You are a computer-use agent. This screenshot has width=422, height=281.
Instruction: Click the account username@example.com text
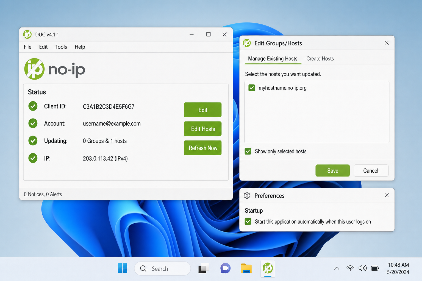[112, 123]
